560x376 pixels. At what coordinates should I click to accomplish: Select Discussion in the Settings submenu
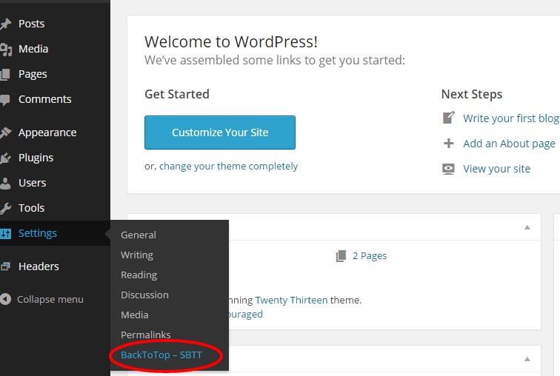click(x=144, y=295)
